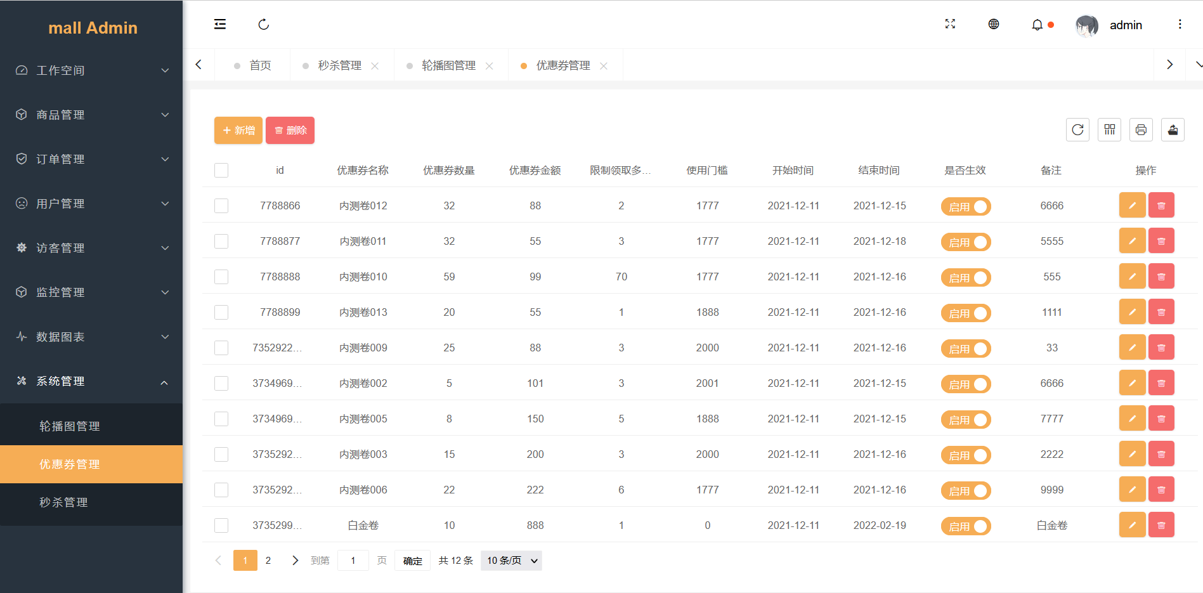Delete coupon 内测卷005 row

[1162, 418]
